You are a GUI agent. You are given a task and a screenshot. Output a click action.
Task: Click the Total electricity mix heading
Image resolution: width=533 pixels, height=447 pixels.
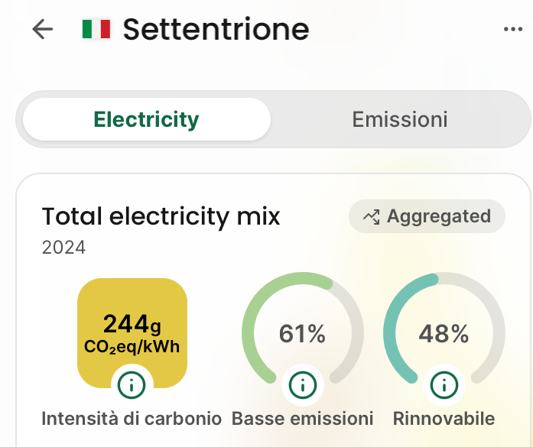click(x=161, y=217)
